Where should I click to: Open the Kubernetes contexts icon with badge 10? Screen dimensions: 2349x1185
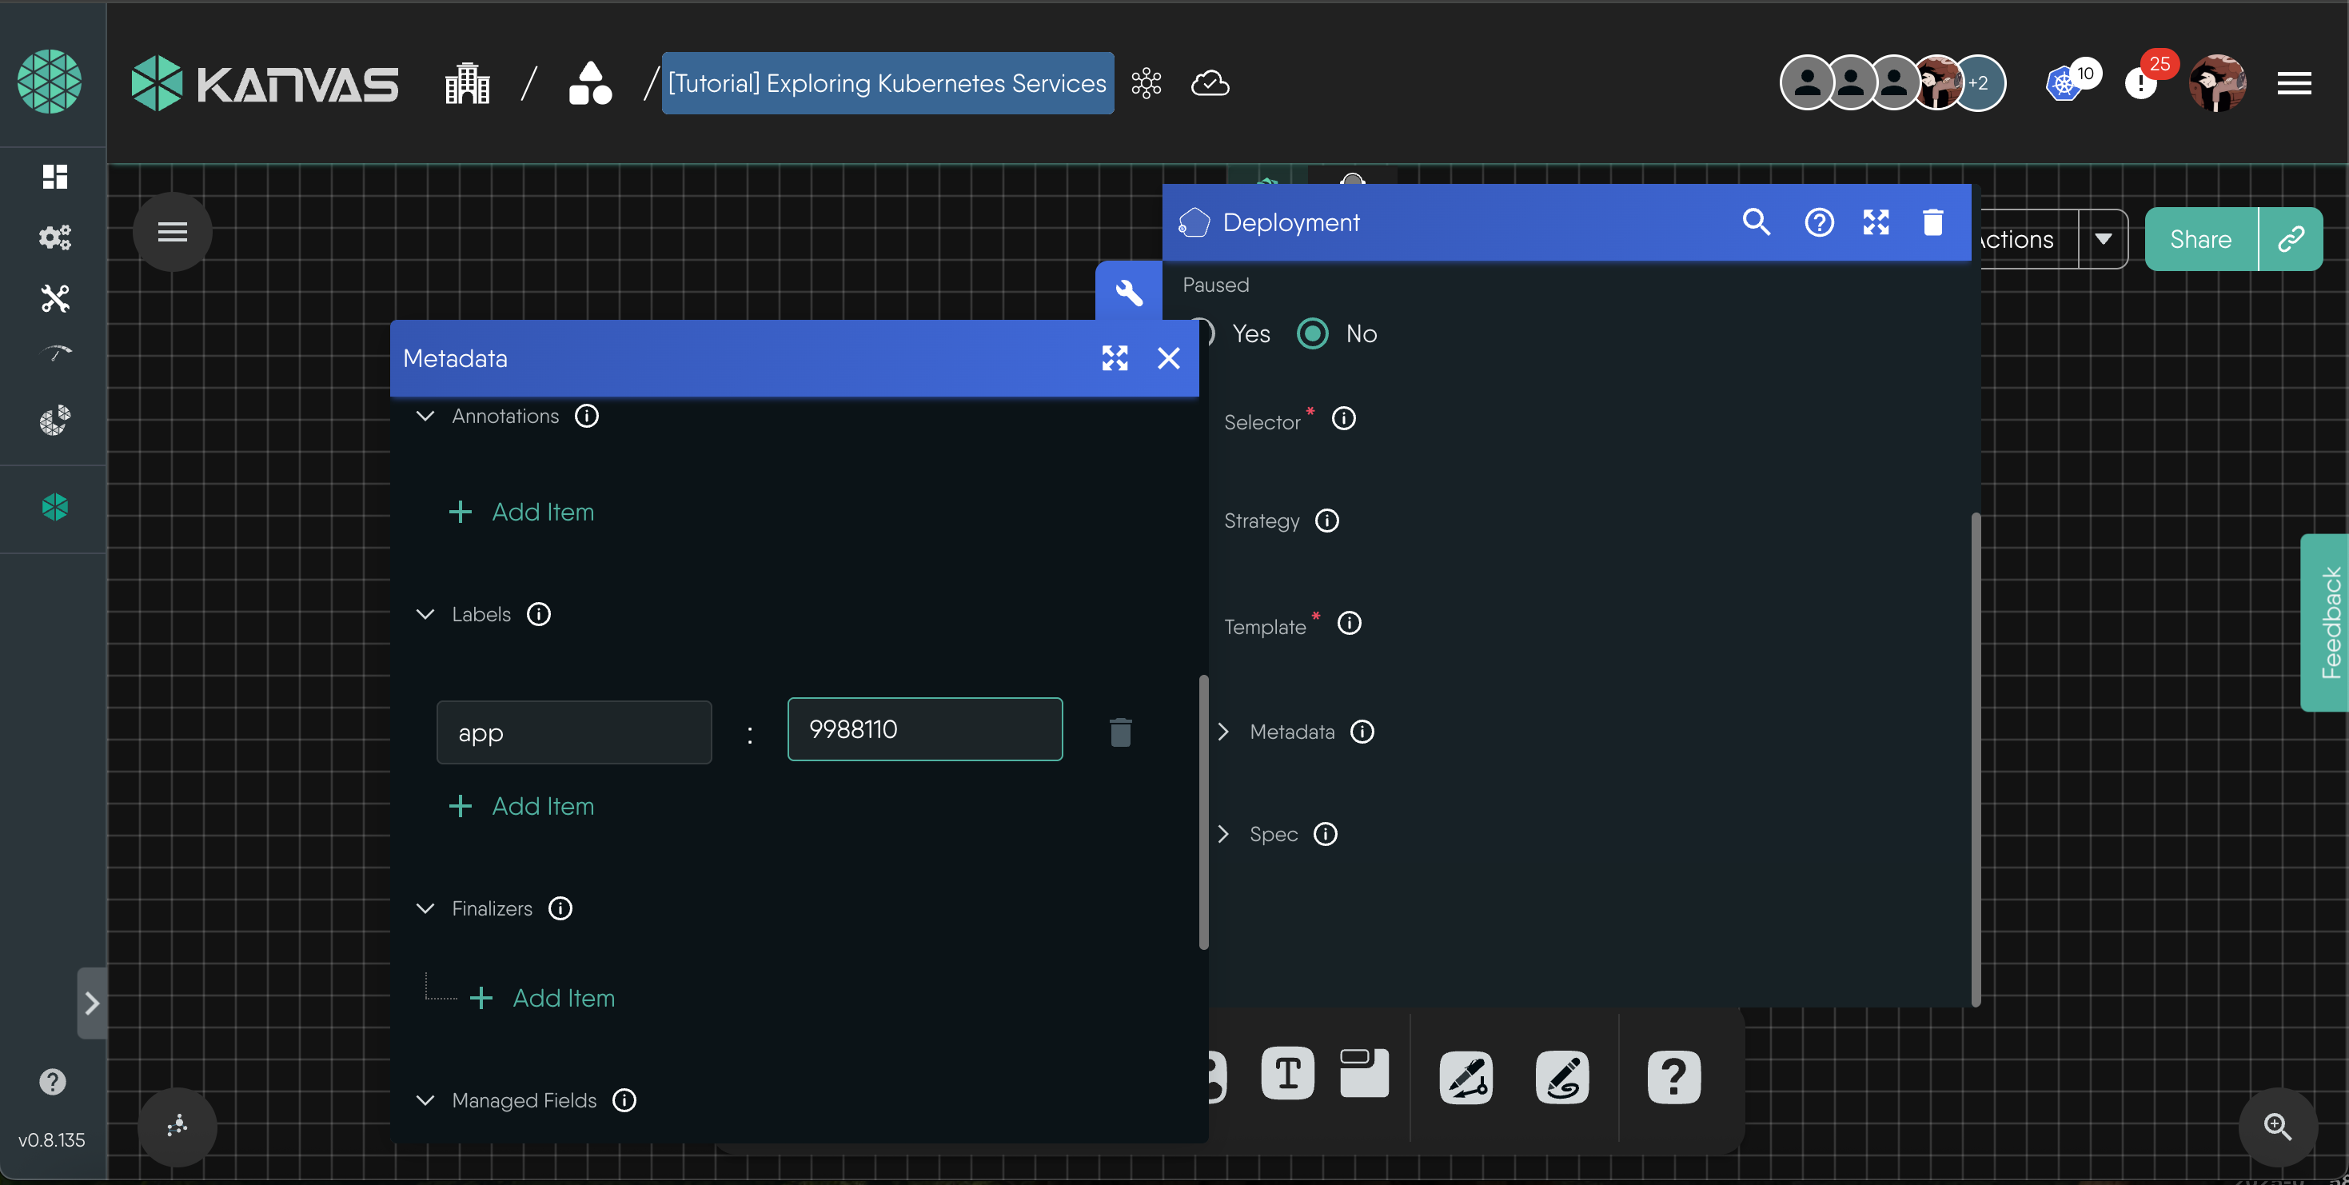(2064, 84)
